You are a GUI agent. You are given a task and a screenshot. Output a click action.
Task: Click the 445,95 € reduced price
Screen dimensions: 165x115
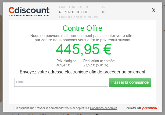(84, 49)
